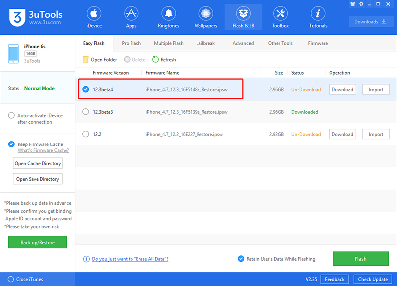Go to Ringtones section
Image resolution: width=397 pixels, height=286 pixels.
pos(168,17)
